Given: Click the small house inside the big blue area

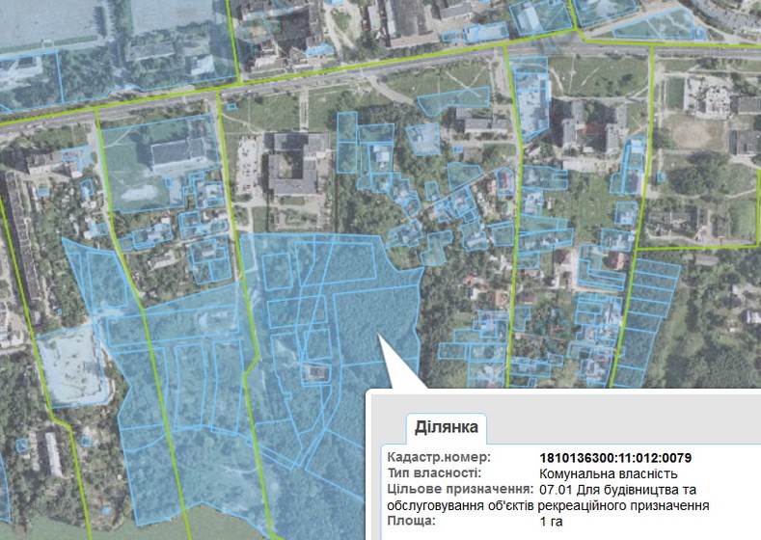Looking at the screenshot, I should tap(314, 371).
